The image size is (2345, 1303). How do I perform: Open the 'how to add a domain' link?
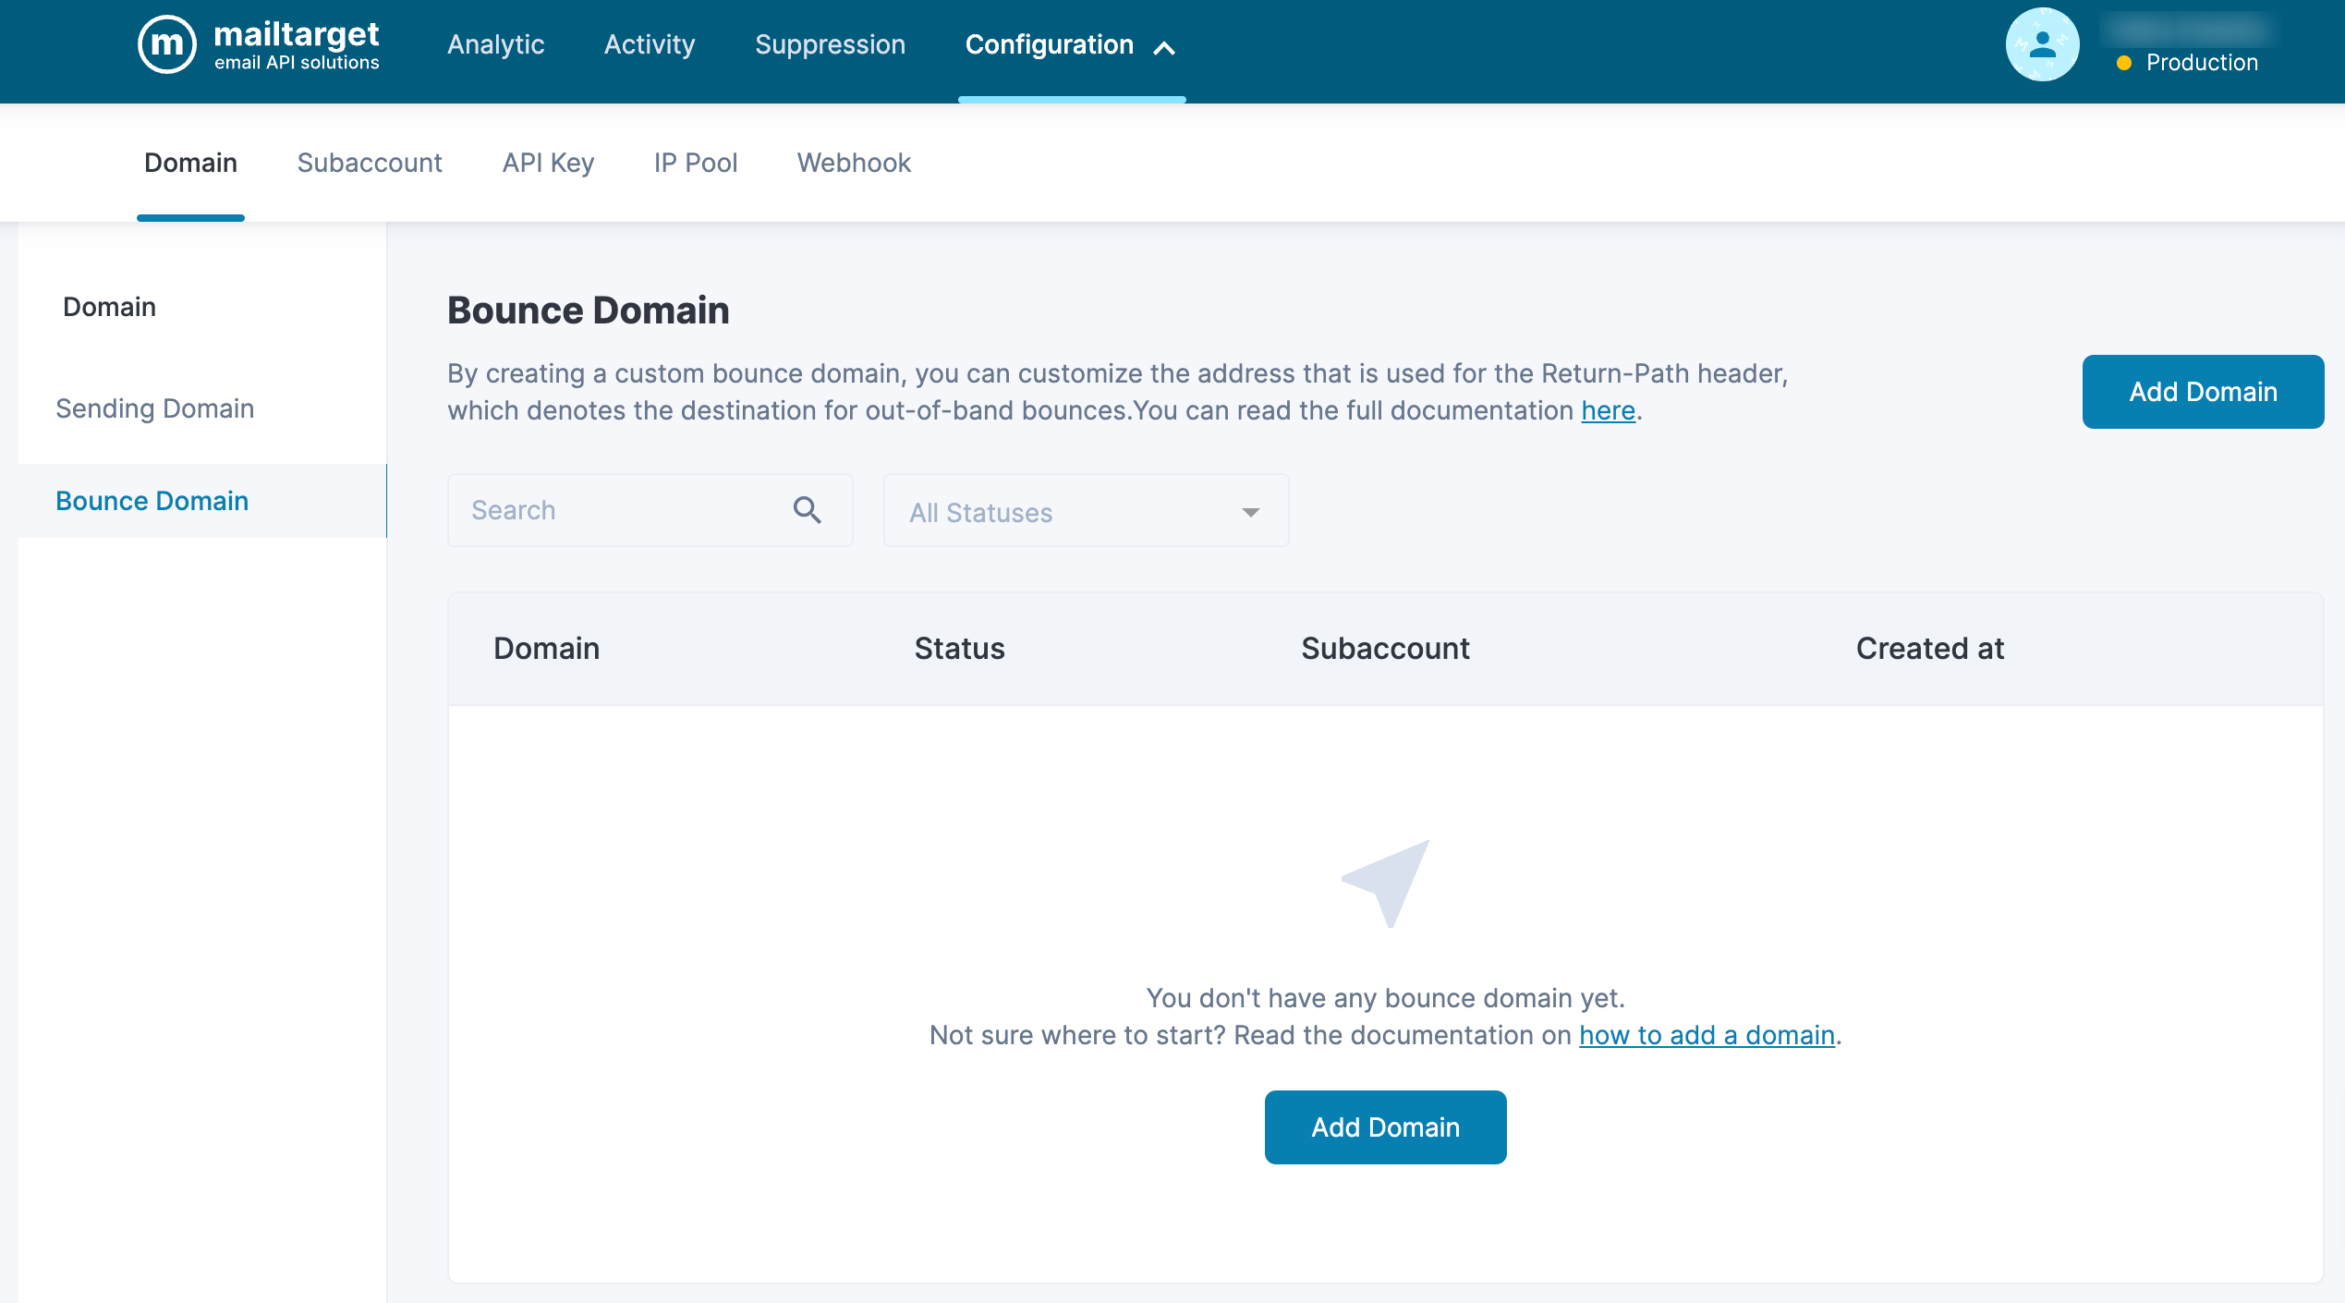pyautogui.click(x=1707, y=1035)
